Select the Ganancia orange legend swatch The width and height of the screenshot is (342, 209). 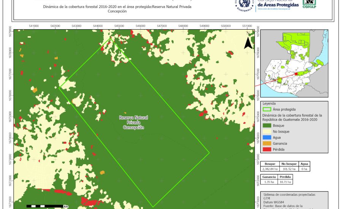click(267, 143)
